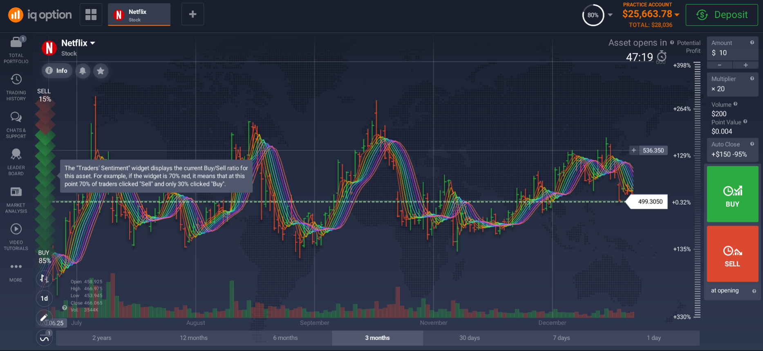The width and height of the screenshot is (763, 351).
Task: Open the asset grid layout icon
Action: point(91,14)
